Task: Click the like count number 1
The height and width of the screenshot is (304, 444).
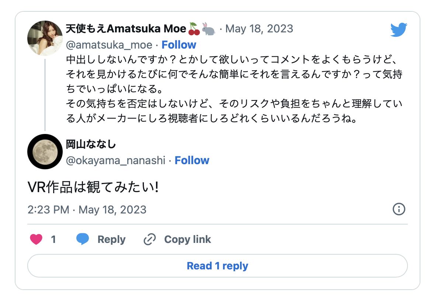Action: point(53,240)
